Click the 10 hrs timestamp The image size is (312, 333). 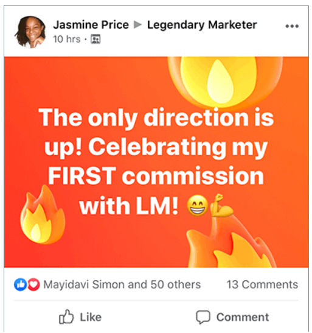coord(67,40)
